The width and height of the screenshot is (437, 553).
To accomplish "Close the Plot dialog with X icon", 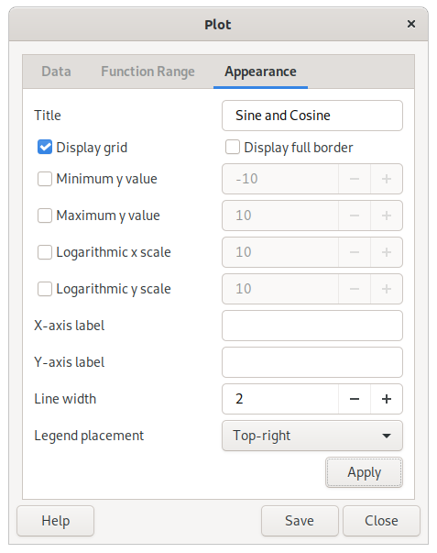I will (x=411, y=24).
